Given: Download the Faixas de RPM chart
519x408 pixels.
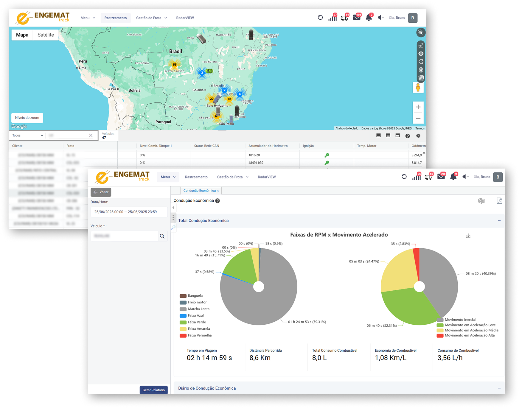Looking at the screenshot, I should click(468, 236).
